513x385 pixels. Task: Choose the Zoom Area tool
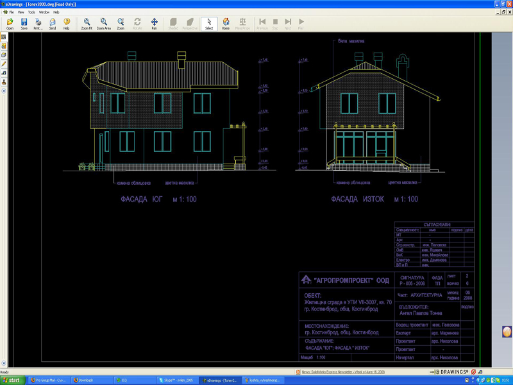pyautogui.click(x=104, y=24)
